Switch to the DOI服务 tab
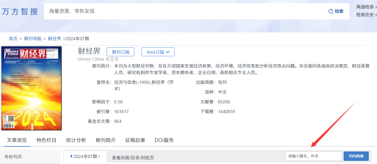Screen dimensions: 377x164 coord(164,140)
